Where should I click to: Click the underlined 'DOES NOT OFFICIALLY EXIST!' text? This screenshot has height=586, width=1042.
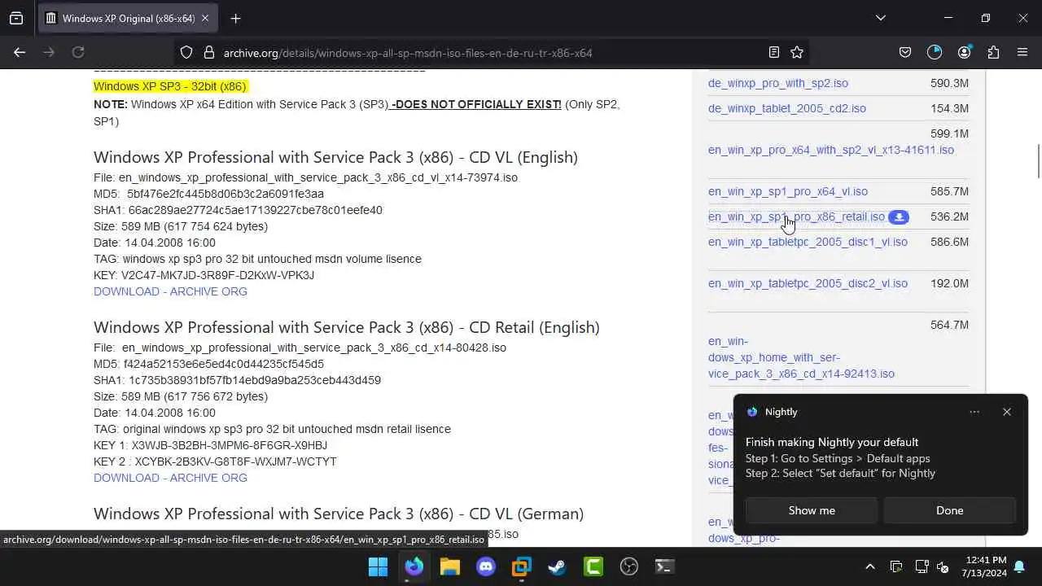click(476, 104)
